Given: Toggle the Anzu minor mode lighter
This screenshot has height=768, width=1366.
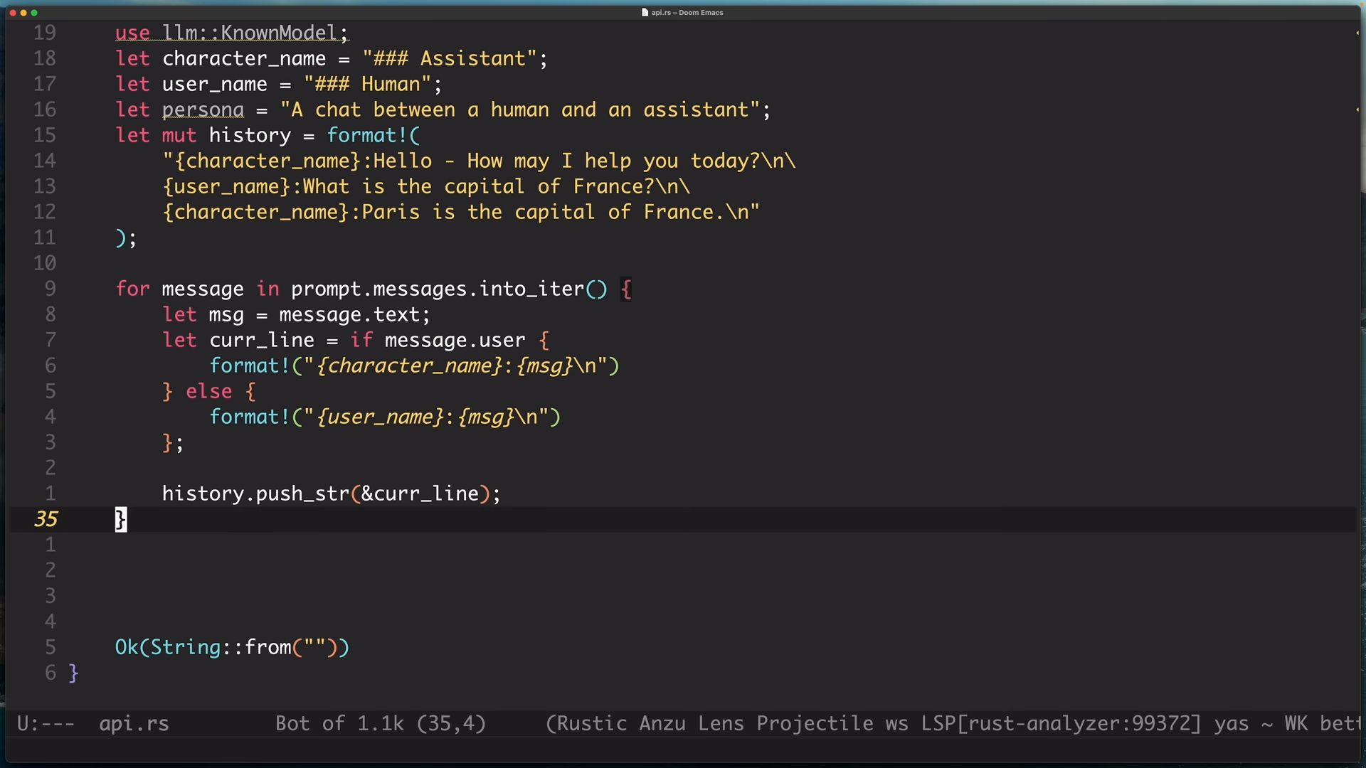Looking at the screenshot, I should click(x=662, y=724).
